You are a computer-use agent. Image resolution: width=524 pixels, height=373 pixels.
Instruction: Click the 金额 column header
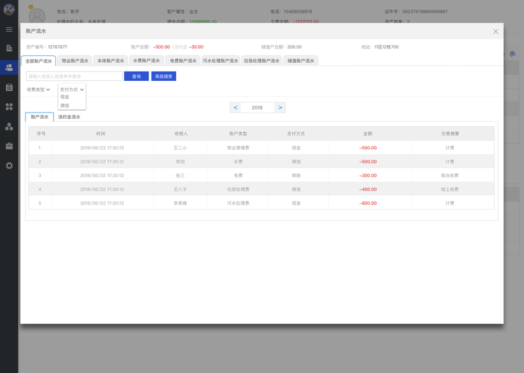[x=368, y=134]
